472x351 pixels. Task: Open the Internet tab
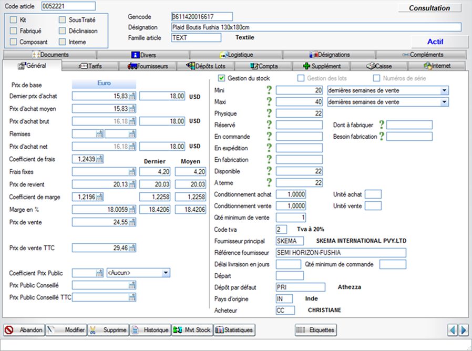[x=437, y=66]
